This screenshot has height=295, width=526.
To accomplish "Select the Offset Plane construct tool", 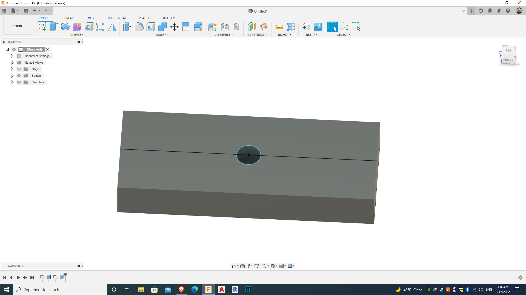I will [252, 27].
